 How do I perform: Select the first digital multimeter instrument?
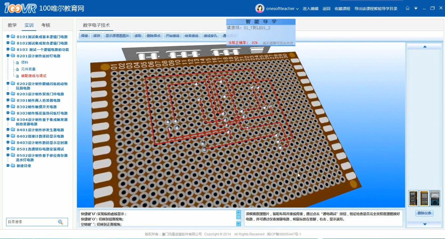click(413, 199)
